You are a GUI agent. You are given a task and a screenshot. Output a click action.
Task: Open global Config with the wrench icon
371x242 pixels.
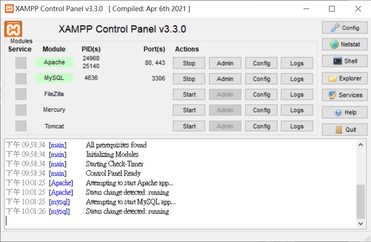pos(345,28)
